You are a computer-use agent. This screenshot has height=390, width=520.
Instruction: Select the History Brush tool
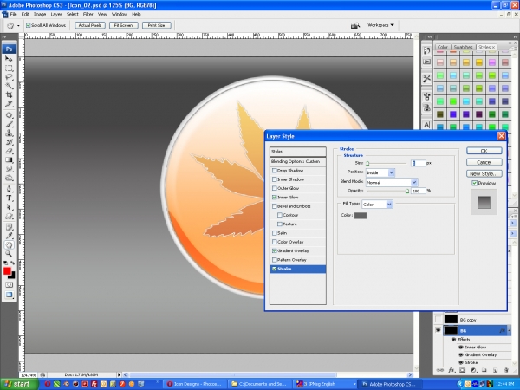pyautogui.click(x=9, y=142)
